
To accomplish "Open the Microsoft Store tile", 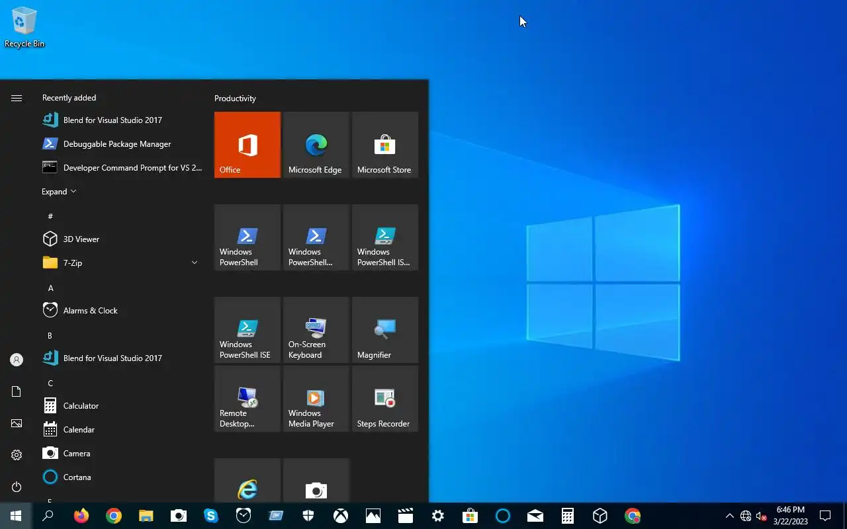I will [x=385, y=145].
